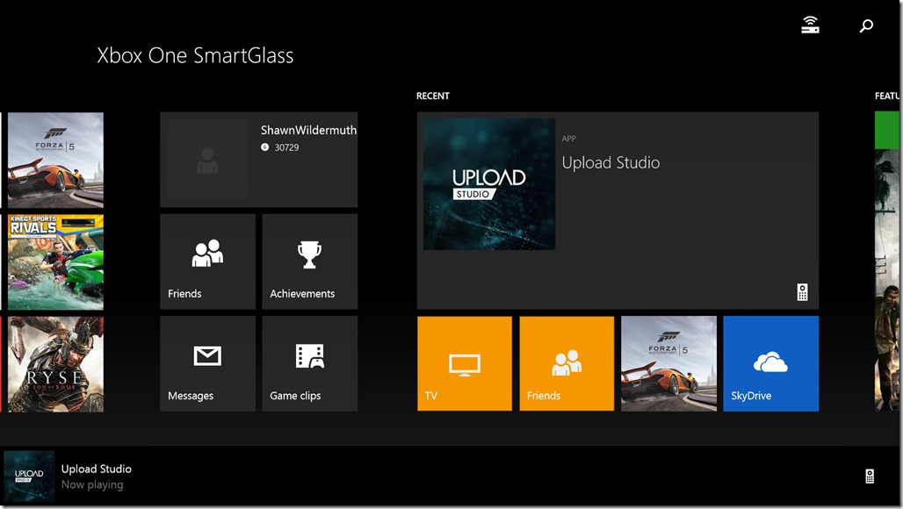
Task: Open the Messages envelope tile
Action: click(207, 363)
